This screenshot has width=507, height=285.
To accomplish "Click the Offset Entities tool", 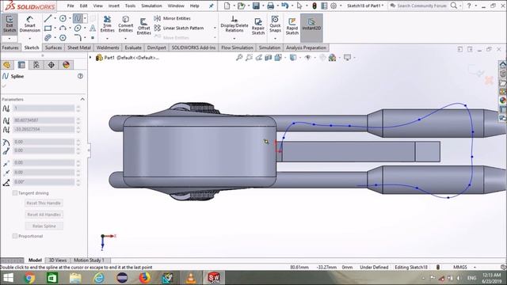I will pyautogui.click(x=143, y=26).
